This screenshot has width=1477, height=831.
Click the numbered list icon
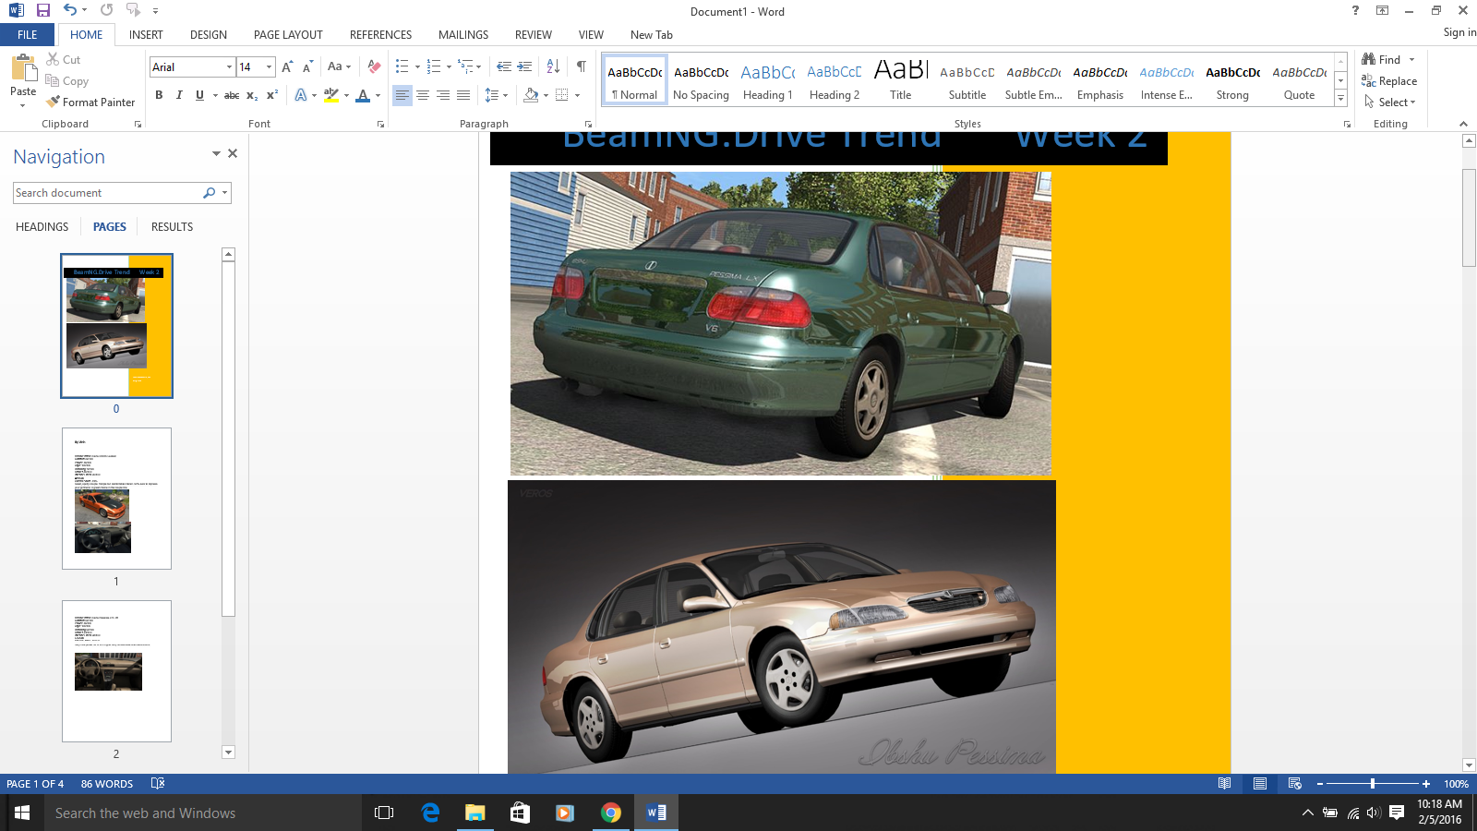click(434, 66)
